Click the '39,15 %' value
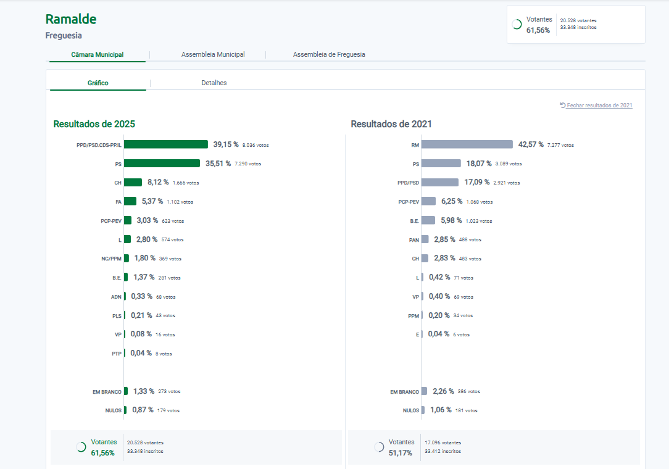This screenshot has width=669, height=469. (x=226, y=144)
